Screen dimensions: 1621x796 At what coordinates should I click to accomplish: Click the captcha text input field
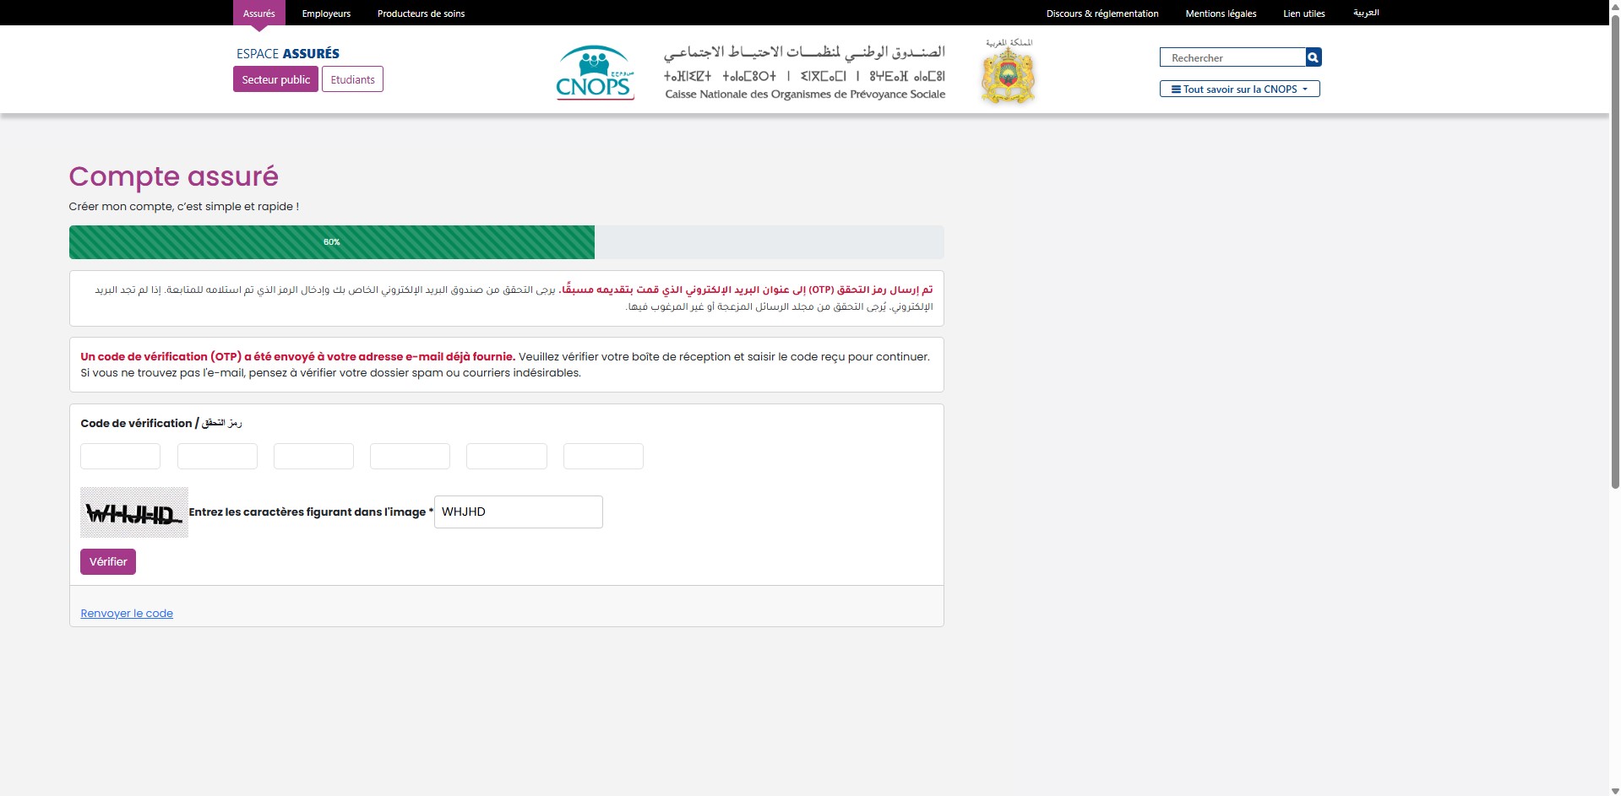(518, 512)
